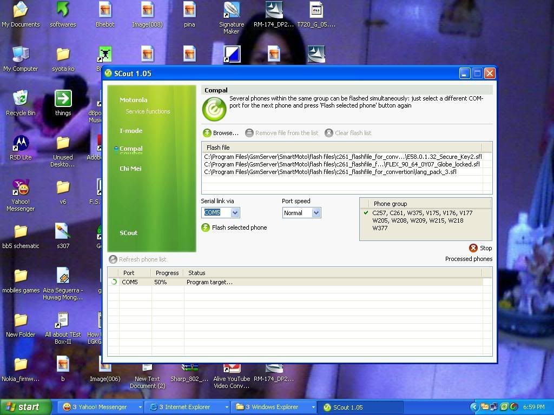The height and width of the screenshot is (415, 554).
Task: Select the v6 folder icon
Action: point(63,192)
